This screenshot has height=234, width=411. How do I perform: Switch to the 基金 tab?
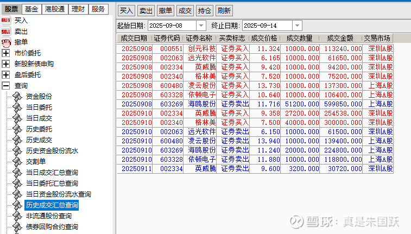click(31, 9)
